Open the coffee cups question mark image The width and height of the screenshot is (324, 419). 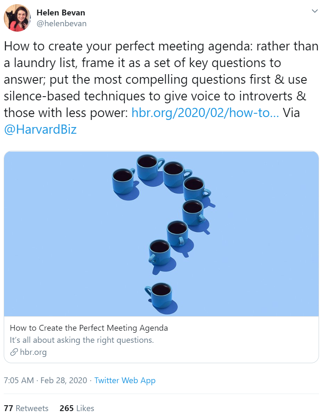[162, 234]
